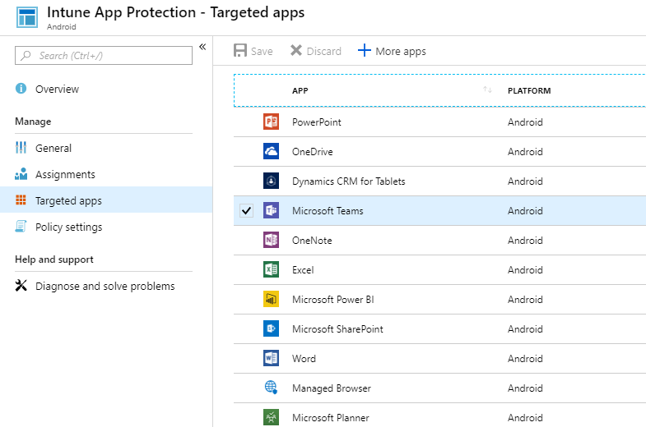Image resolution: width=646 pixels, height=427 pixels.
Task: Click the OneNote app icon
Action: pos(271,241)
